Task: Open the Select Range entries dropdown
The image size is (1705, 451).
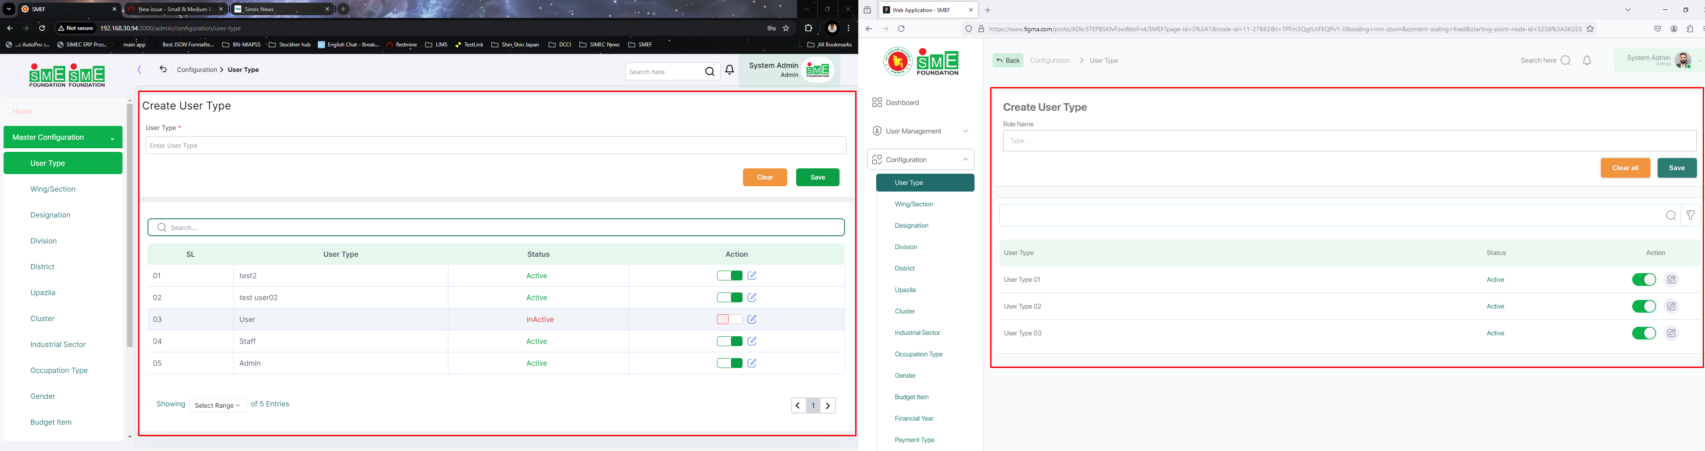Action: 218,405
